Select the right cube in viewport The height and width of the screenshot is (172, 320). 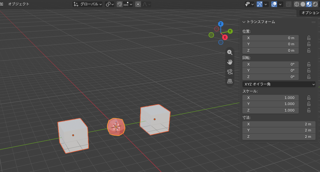[x=155, y=119]
